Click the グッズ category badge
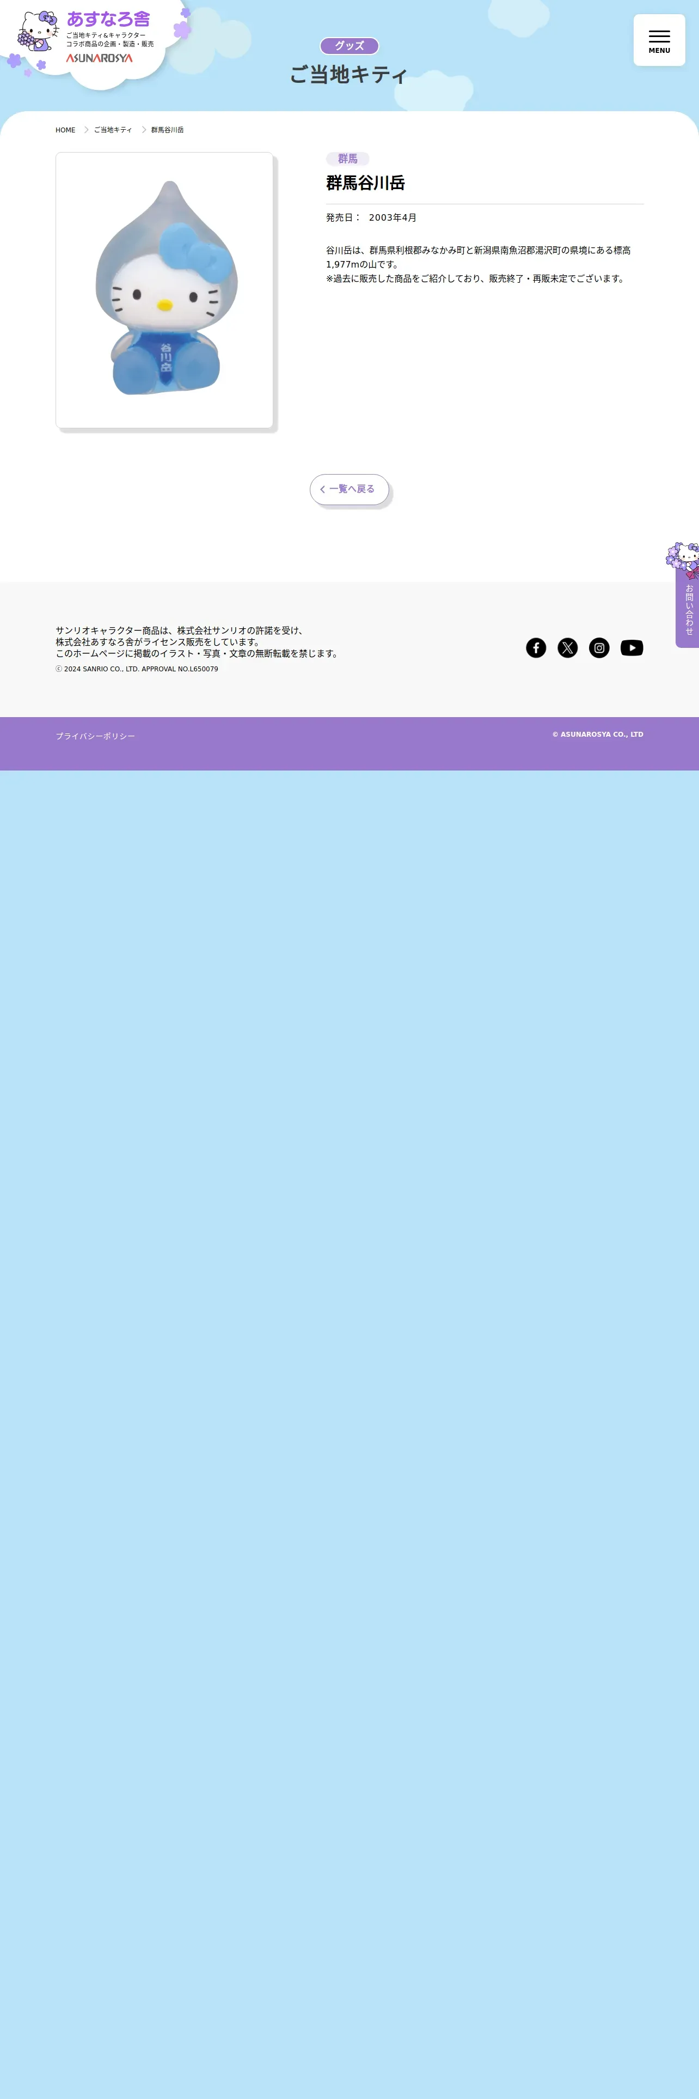 click(349, 46)
